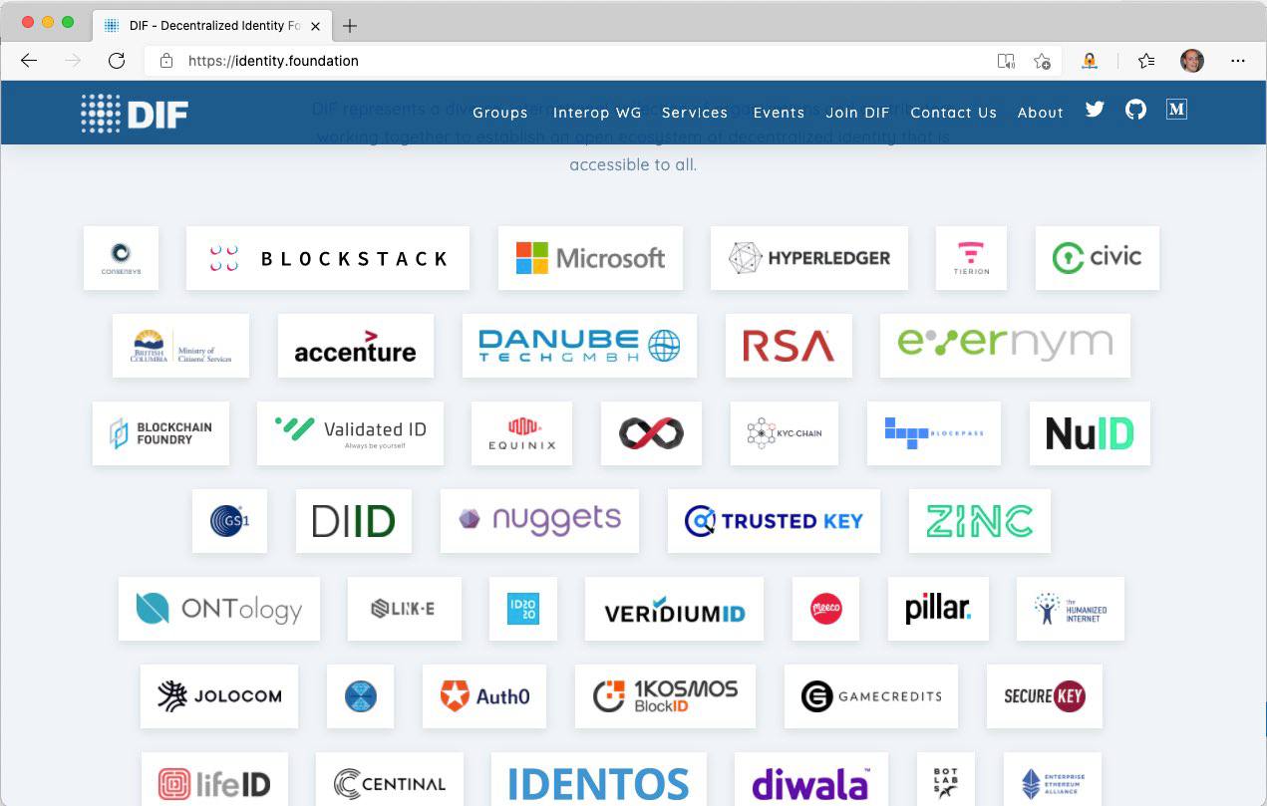
Task: Open the NuID logo tile
Action: (x=1090, y=433)
